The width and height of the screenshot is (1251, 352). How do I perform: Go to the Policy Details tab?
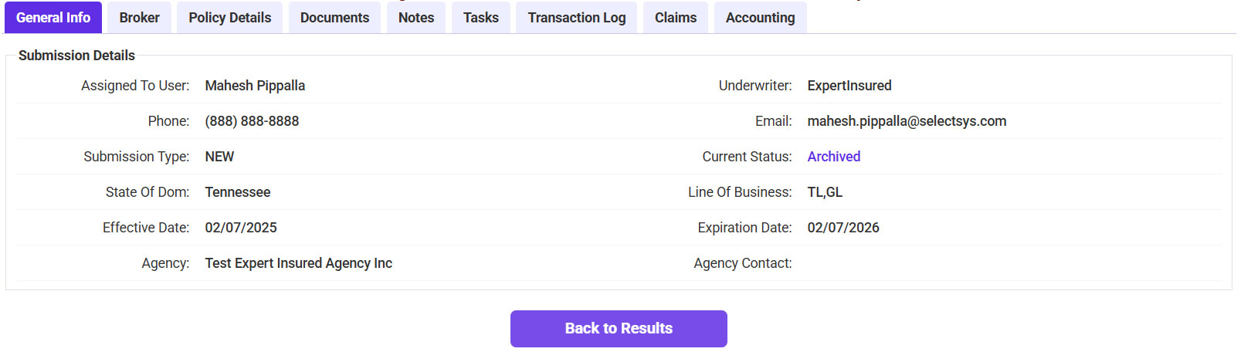coord(229,18)
